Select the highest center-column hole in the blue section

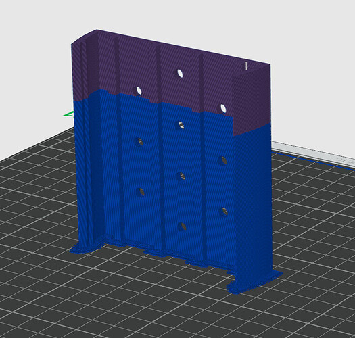point(181,126)
